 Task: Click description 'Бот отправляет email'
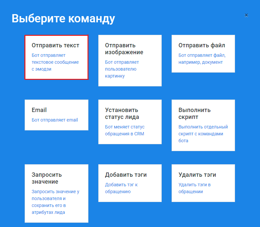[55, 120]
